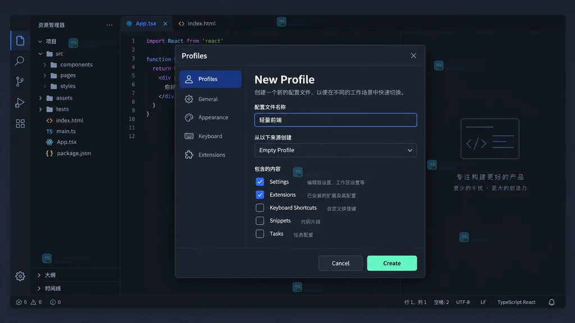The image size is (575, 323).
Task: Select the Keyboard section in dialog
Action: tap(211, 136)
